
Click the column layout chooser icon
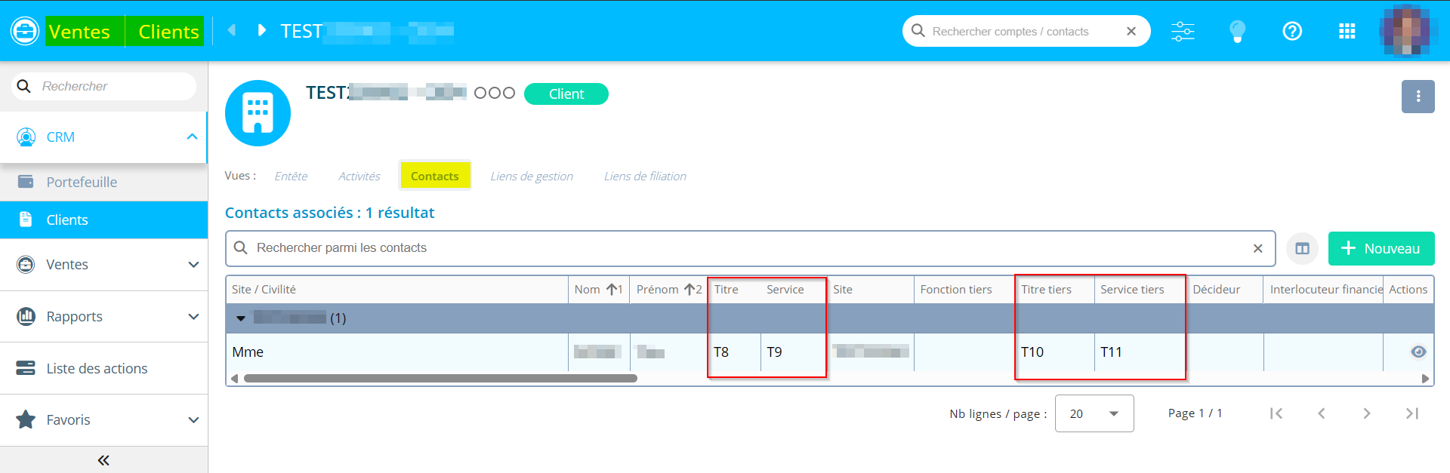(1302, 248)
